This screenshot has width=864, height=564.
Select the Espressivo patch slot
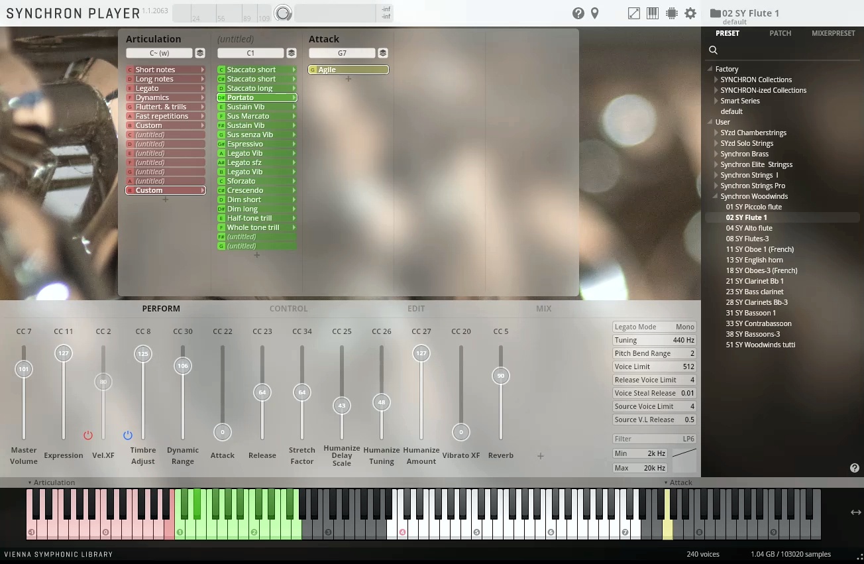tap(257, 144)
